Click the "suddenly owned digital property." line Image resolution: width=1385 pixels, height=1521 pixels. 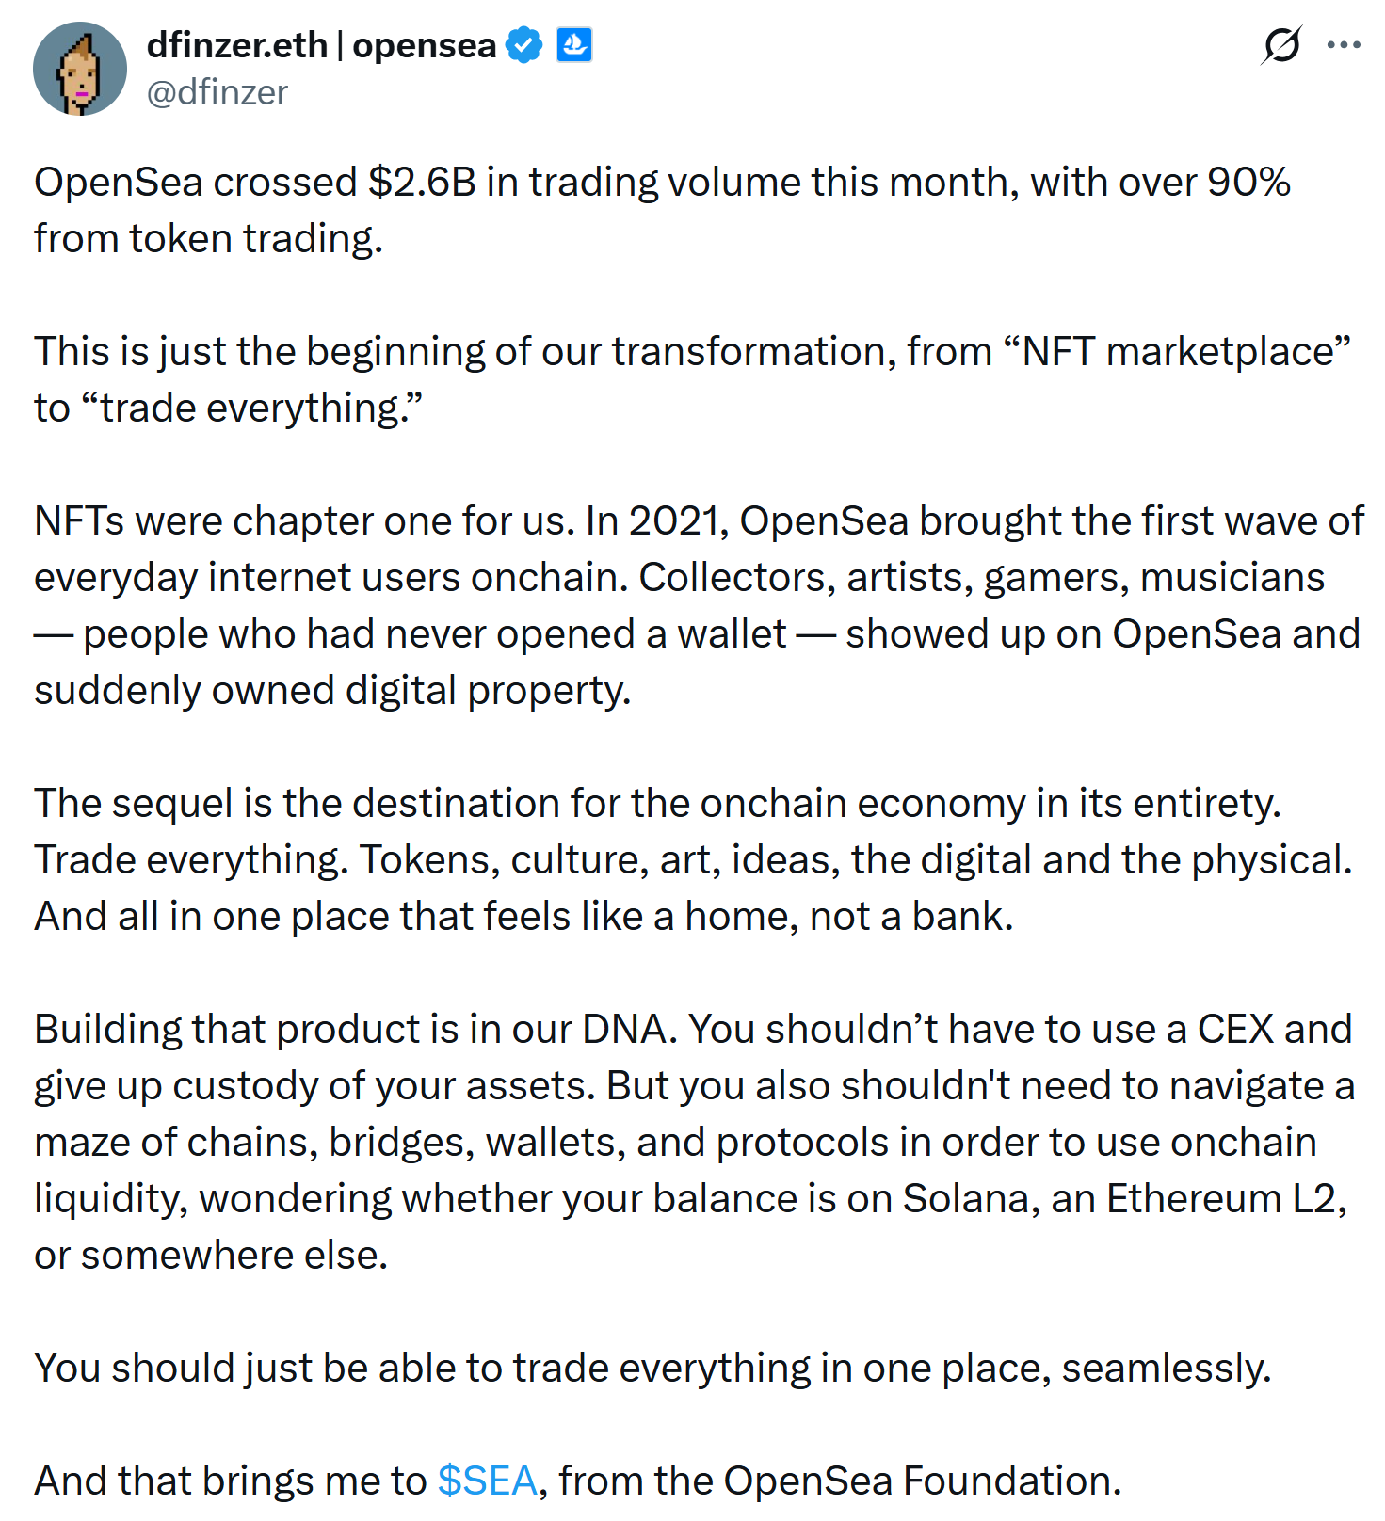click(x=332, y=691)
